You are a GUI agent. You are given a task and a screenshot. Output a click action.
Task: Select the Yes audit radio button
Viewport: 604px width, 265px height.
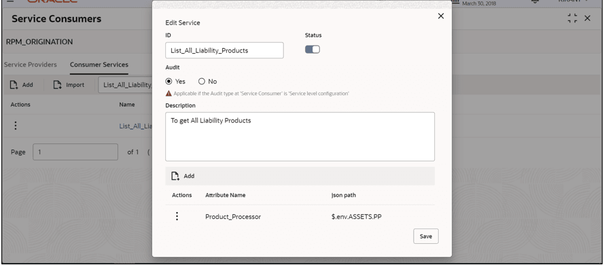tap(168, 82)
